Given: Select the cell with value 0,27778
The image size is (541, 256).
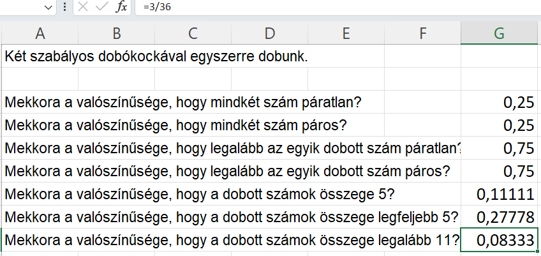Looking at the screenshot, I should (500, 216).
